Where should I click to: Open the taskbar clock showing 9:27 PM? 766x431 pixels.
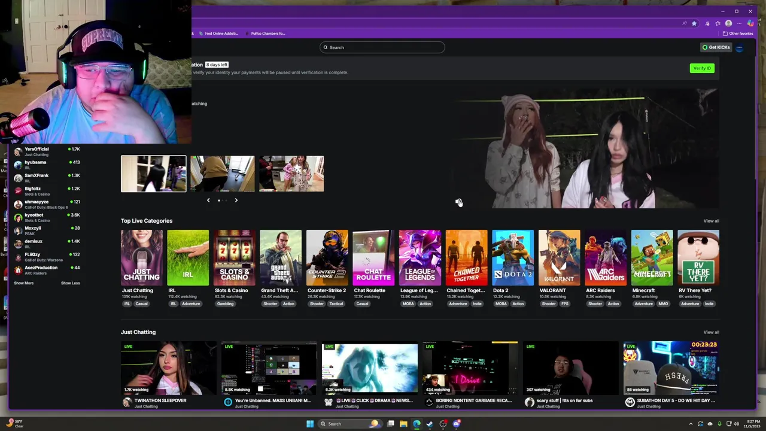[752, 424]
